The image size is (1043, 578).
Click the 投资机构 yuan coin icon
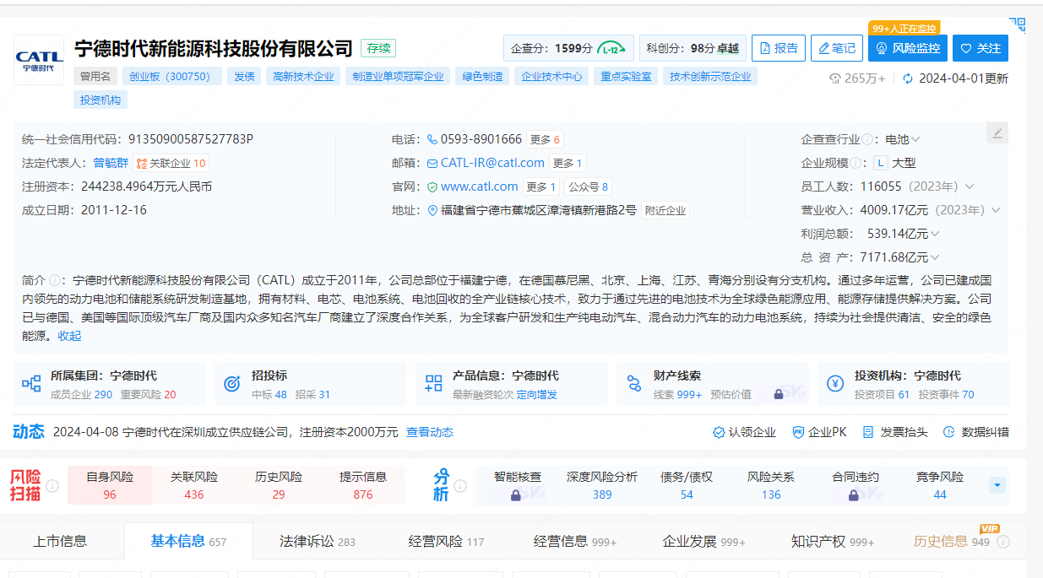(x=835, y=384)
